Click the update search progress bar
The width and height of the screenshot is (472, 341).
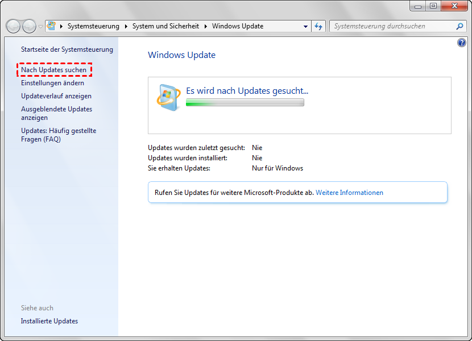(245, 103)
